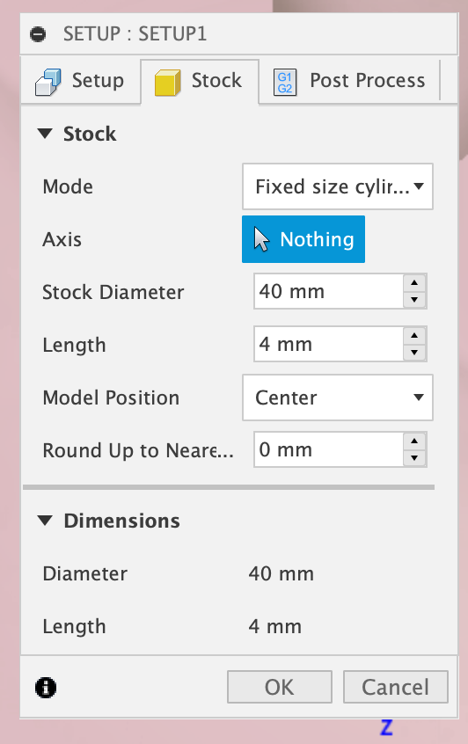Collapse the Stock section
Screen dimensions: 468x744
pyautogui.click(x=46, y=134)
